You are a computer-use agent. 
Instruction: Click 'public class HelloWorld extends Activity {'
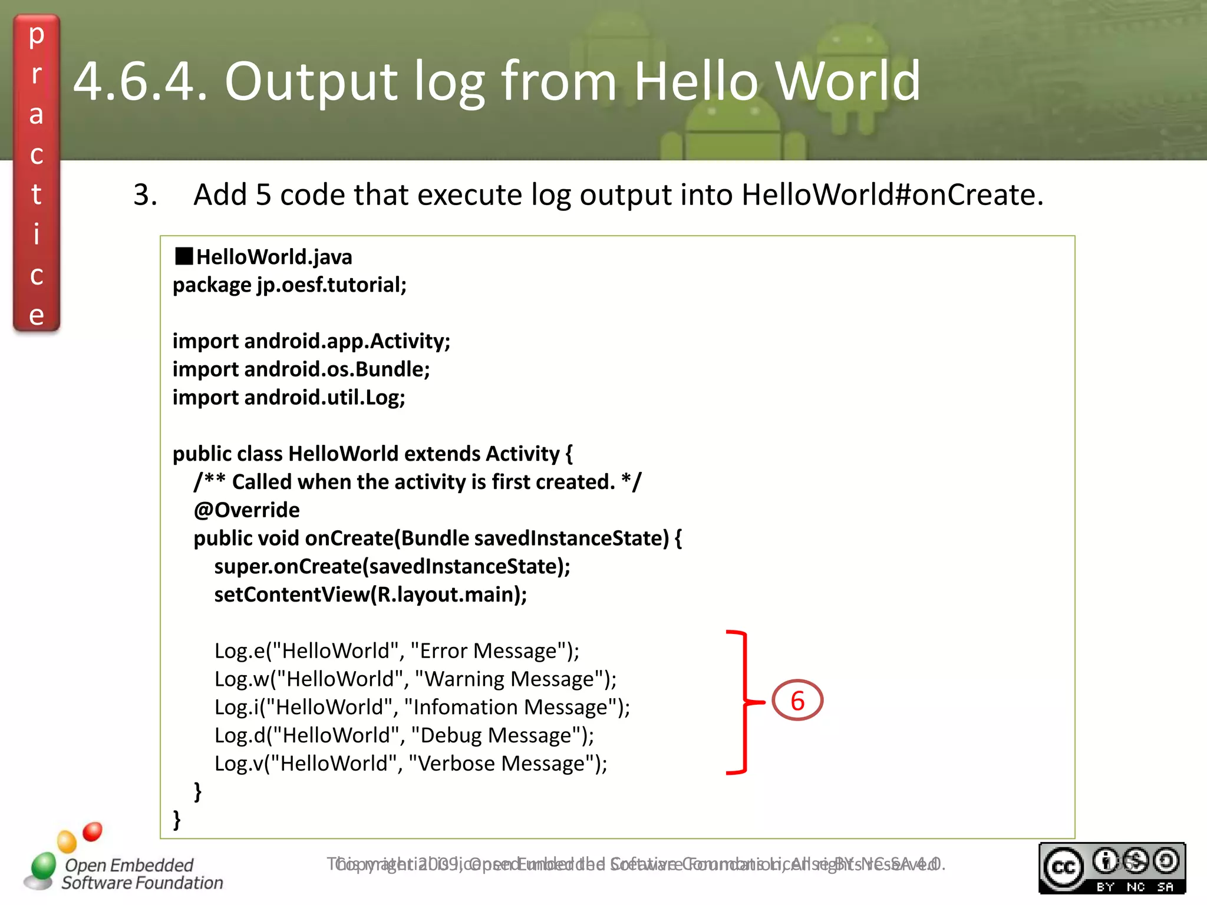click(372, 454)
